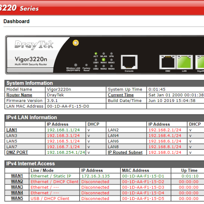Open LAN1 settings link
The height and width of the screenshot is (204, 204).
coord(12,130)
